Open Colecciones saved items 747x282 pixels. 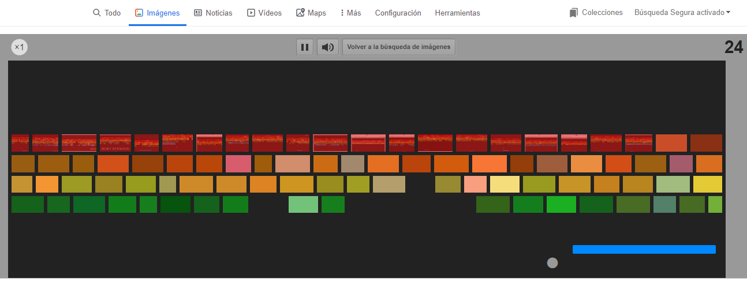596,12
